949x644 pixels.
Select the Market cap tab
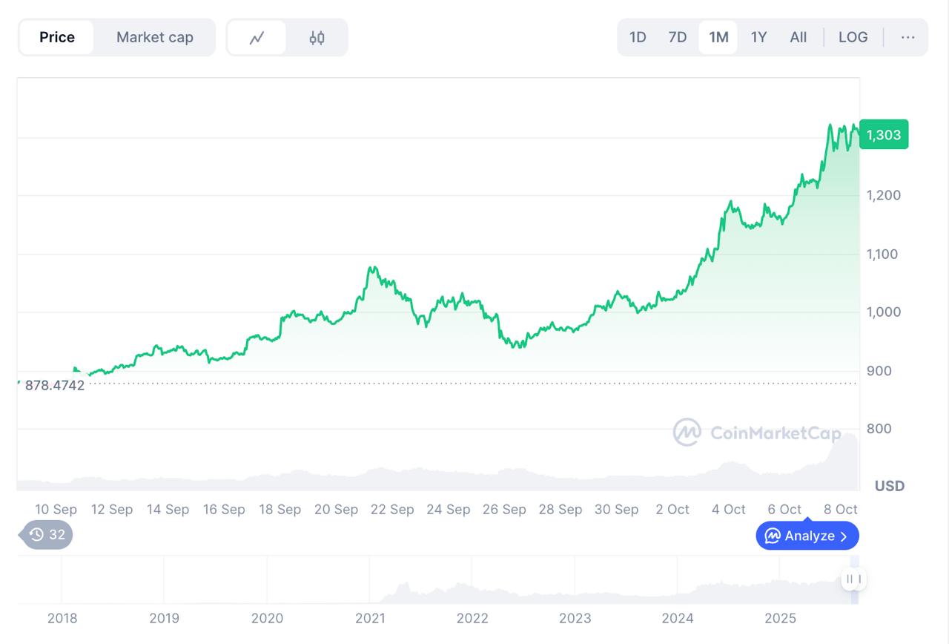coord(155,37)
